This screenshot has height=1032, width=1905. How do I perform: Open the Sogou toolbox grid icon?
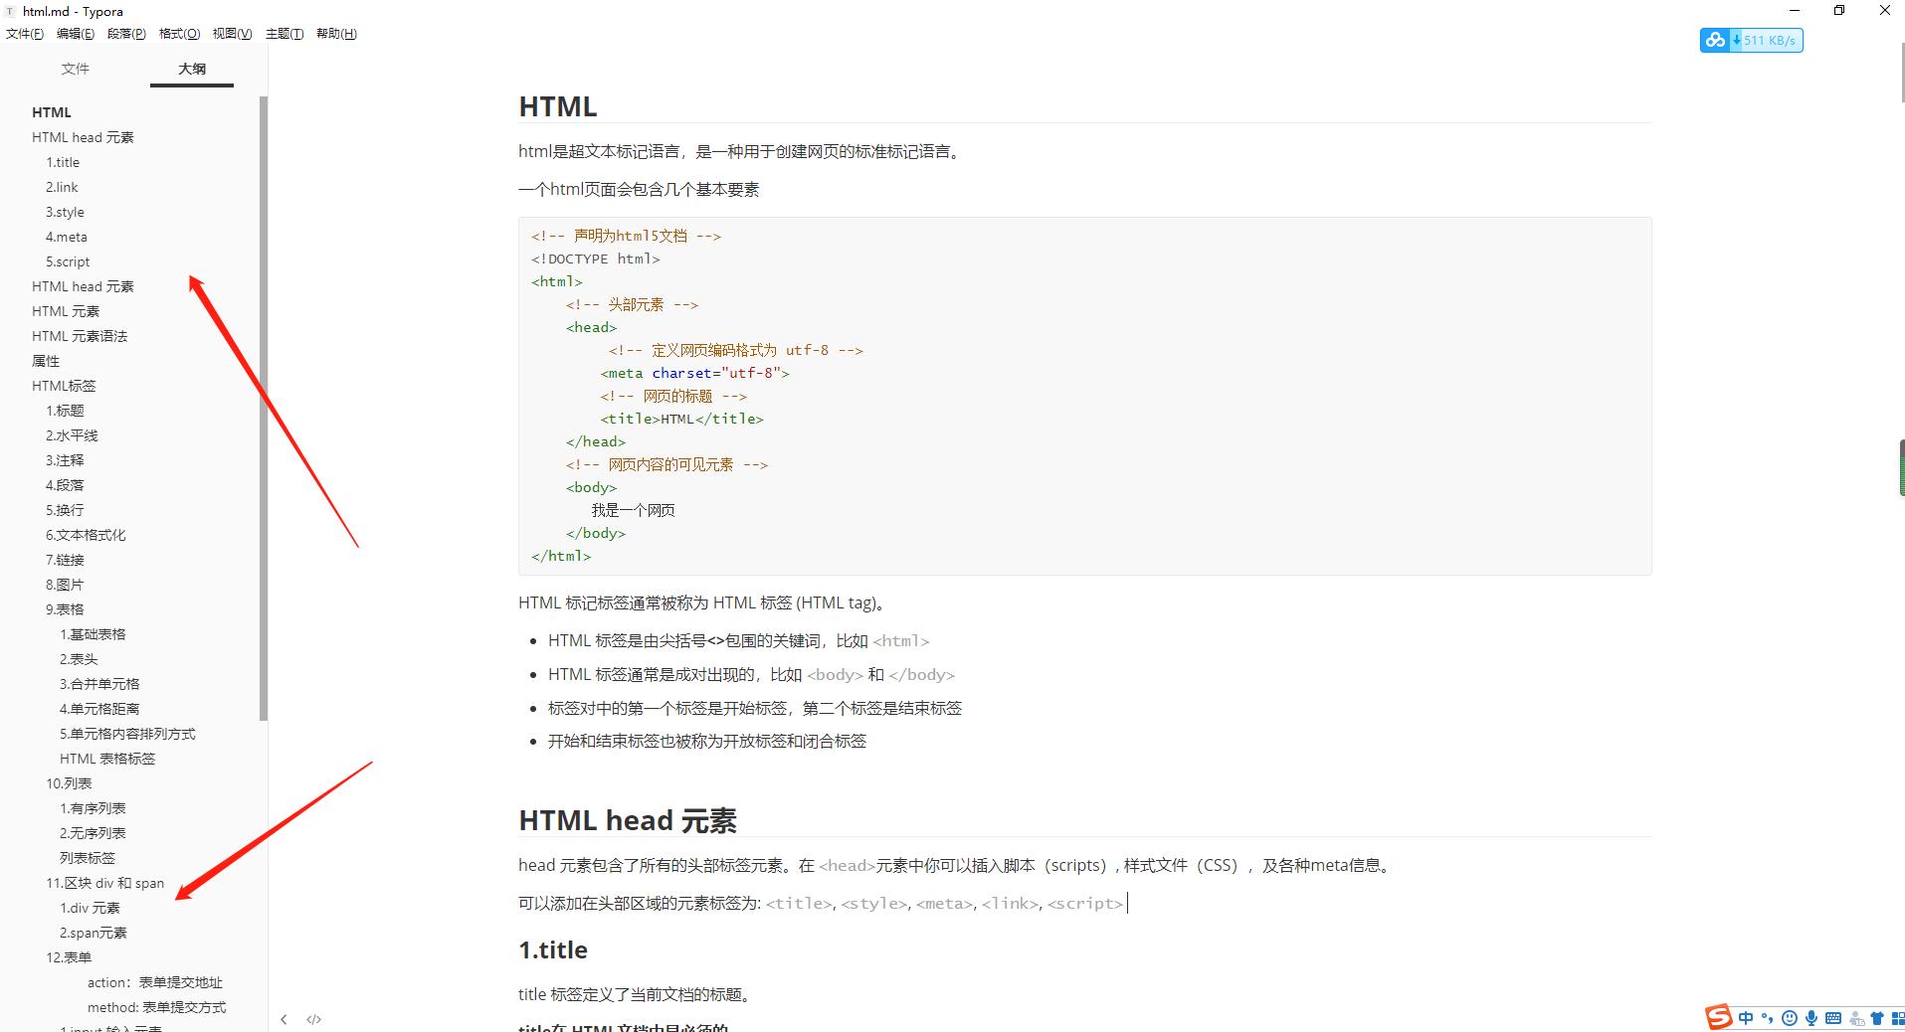[x=1897, y=1018]
